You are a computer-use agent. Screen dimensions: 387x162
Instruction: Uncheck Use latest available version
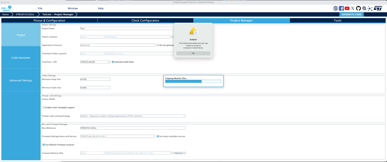coord(158,136)
